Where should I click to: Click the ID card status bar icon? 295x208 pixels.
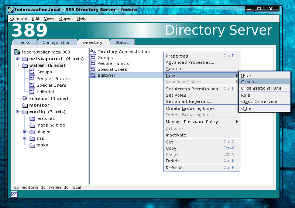click(14, 194)
